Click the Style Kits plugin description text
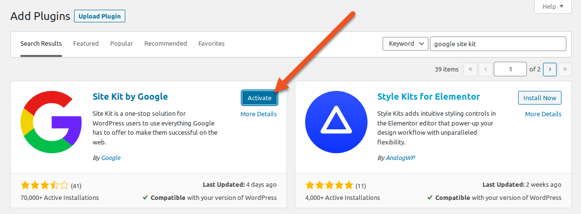The width and height of the screenshot is (581, 214). coord(437,128)
